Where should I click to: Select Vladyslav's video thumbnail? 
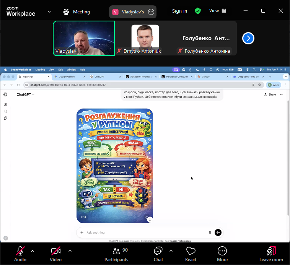tap(84, 38)
